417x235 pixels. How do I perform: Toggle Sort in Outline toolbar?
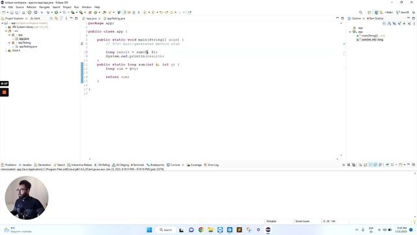pos(389,23)
